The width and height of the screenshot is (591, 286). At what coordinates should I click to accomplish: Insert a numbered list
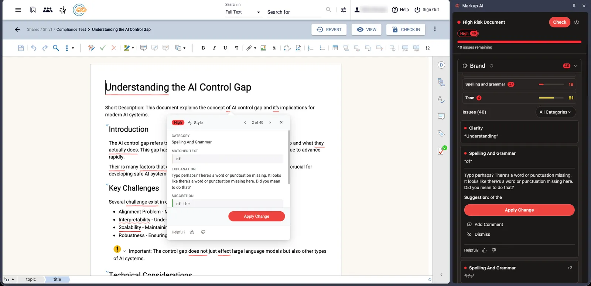tap(311, 48)
